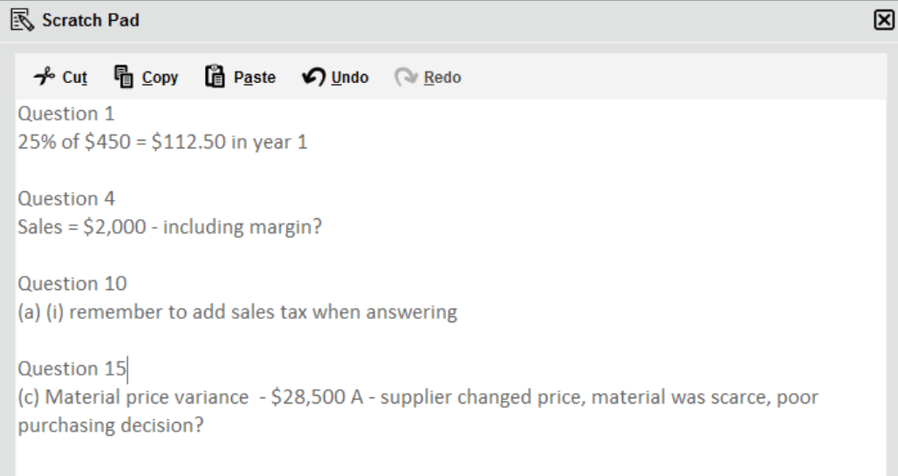Screen dimensions: 898x476
Task: Click the Scratch Pad notepad icon
Action: click(23, 20)
